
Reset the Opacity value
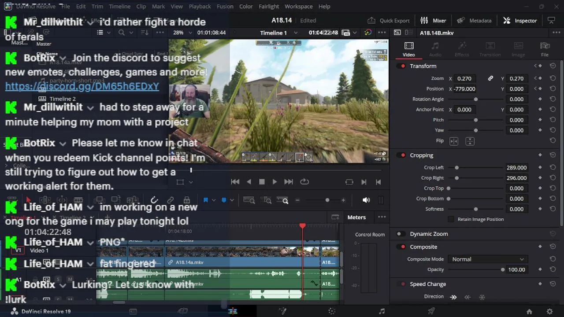click(x=553, y=269)
